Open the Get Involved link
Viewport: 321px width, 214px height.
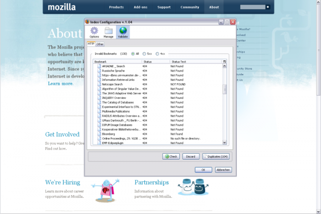pyautogui.click(x=62, y=134)
